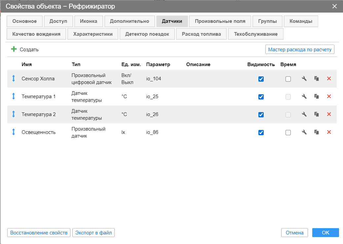
Task: Copy the Температура 2 sensor
Action: [x=317, y=114]
